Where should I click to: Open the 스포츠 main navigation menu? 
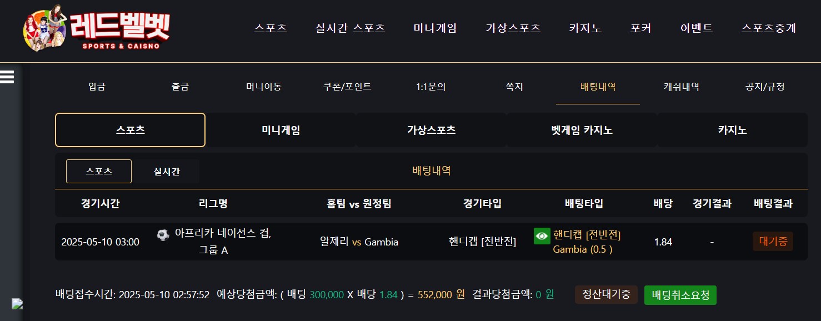point(271,28)
